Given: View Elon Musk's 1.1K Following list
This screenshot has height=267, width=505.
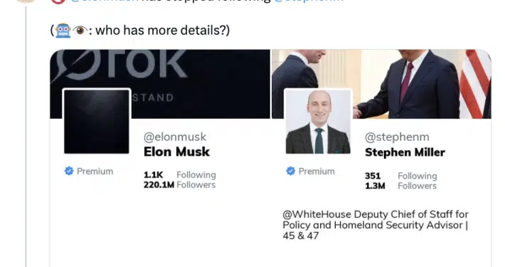Looking at the screenshot, I should [x=180, y=174].
